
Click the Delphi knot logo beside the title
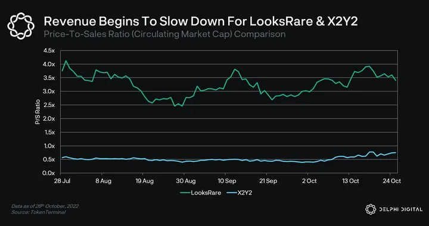pos(21,26)
